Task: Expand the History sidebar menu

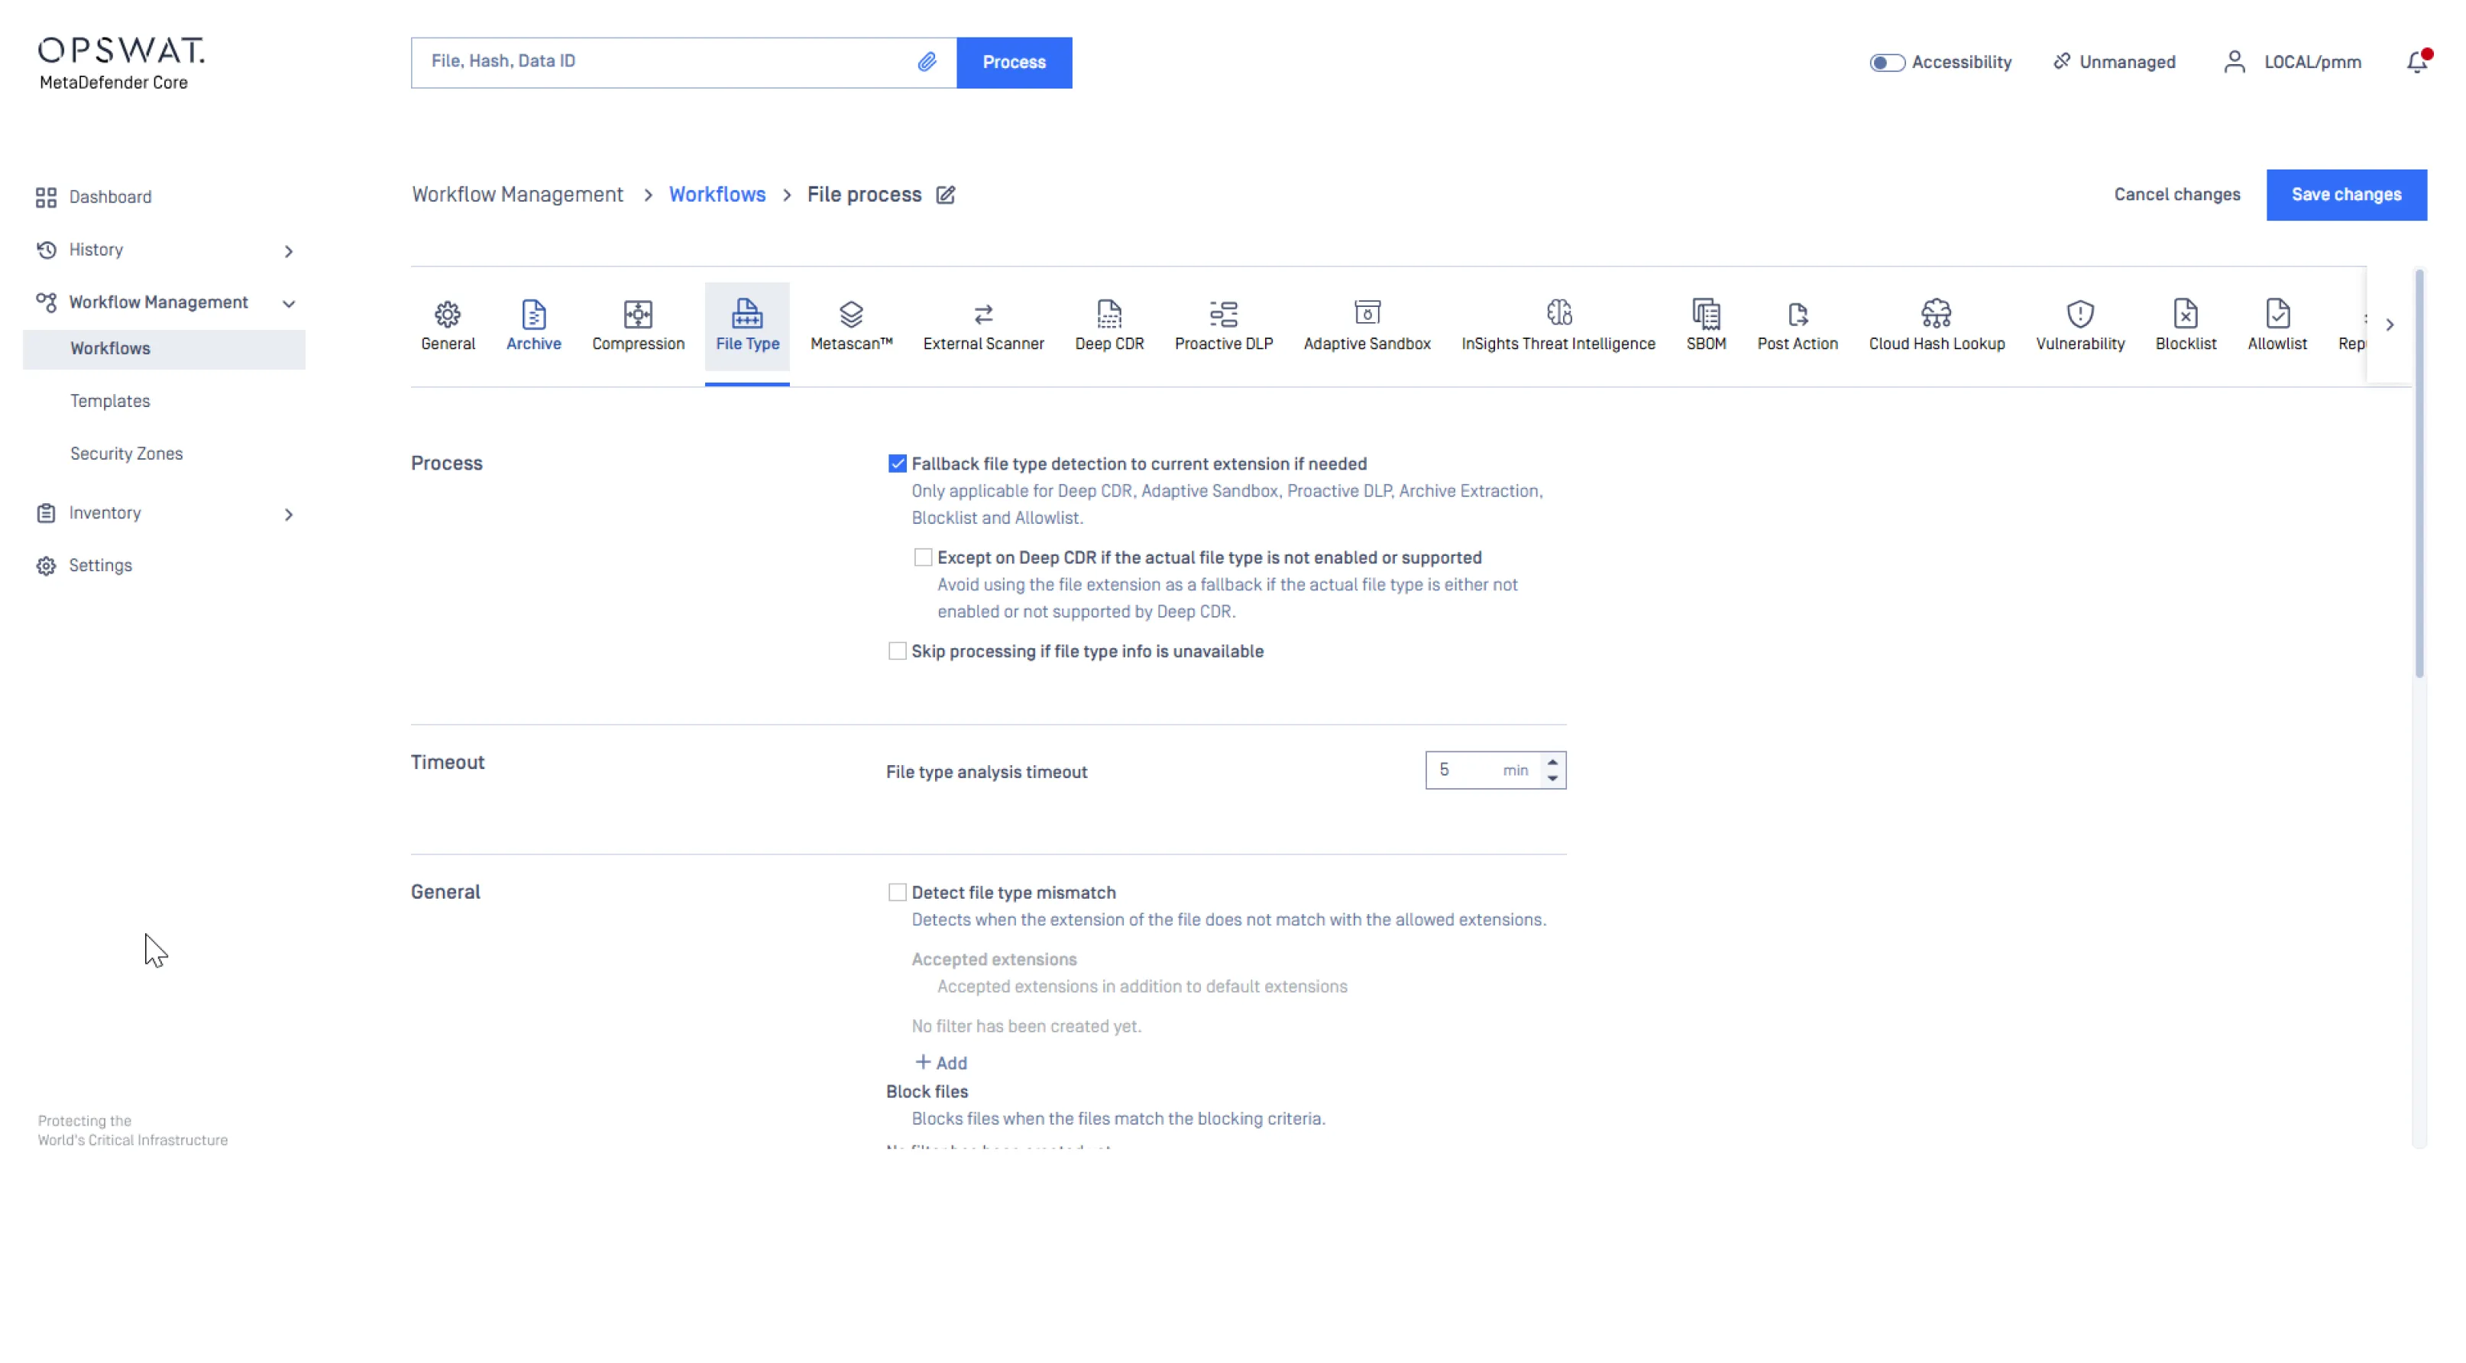Action: [288, 250]
